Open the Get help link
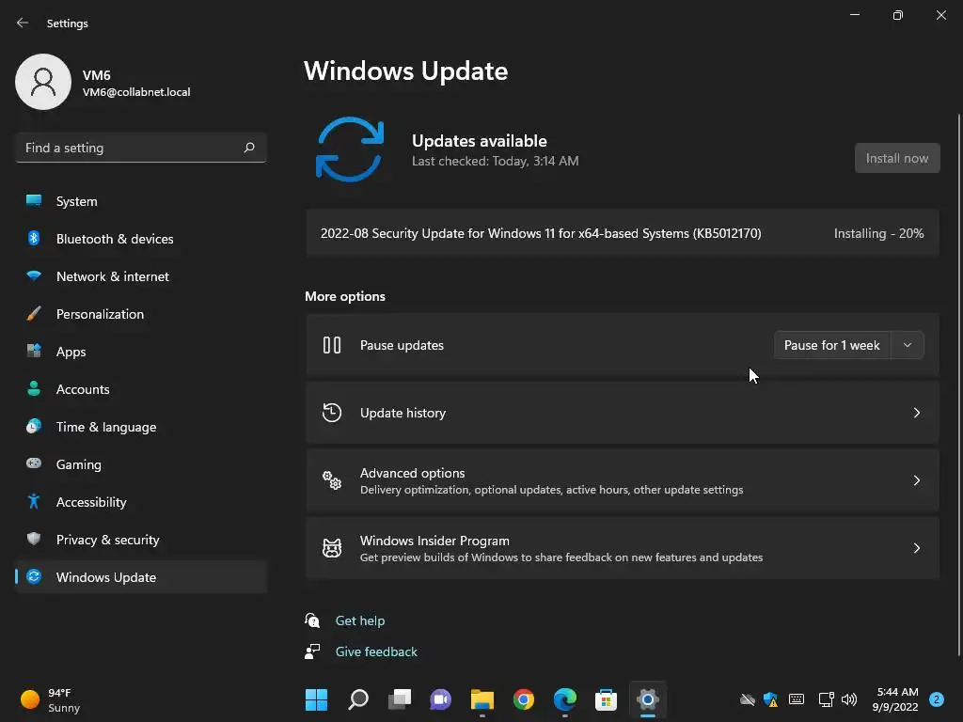 click(x=360, y=620)
